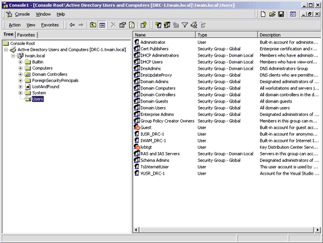Open the Window menu
The width and height of the screenshot is (323, 243).
43,14
